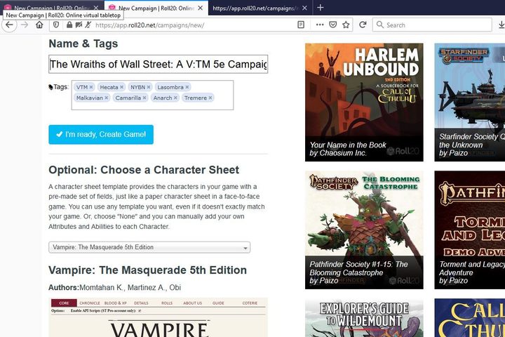Viewport: 505px width, 337px height.
Task: Open the Torment and Legacy Adventure card
Action: pos(469,230)
